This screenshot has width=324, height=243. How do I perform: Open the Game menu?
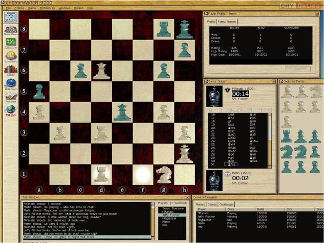(x=32, y=8)
